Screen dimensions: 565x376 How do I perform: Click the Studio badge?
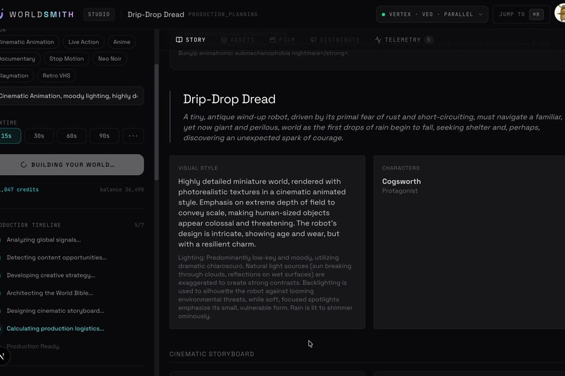(99, 15)
